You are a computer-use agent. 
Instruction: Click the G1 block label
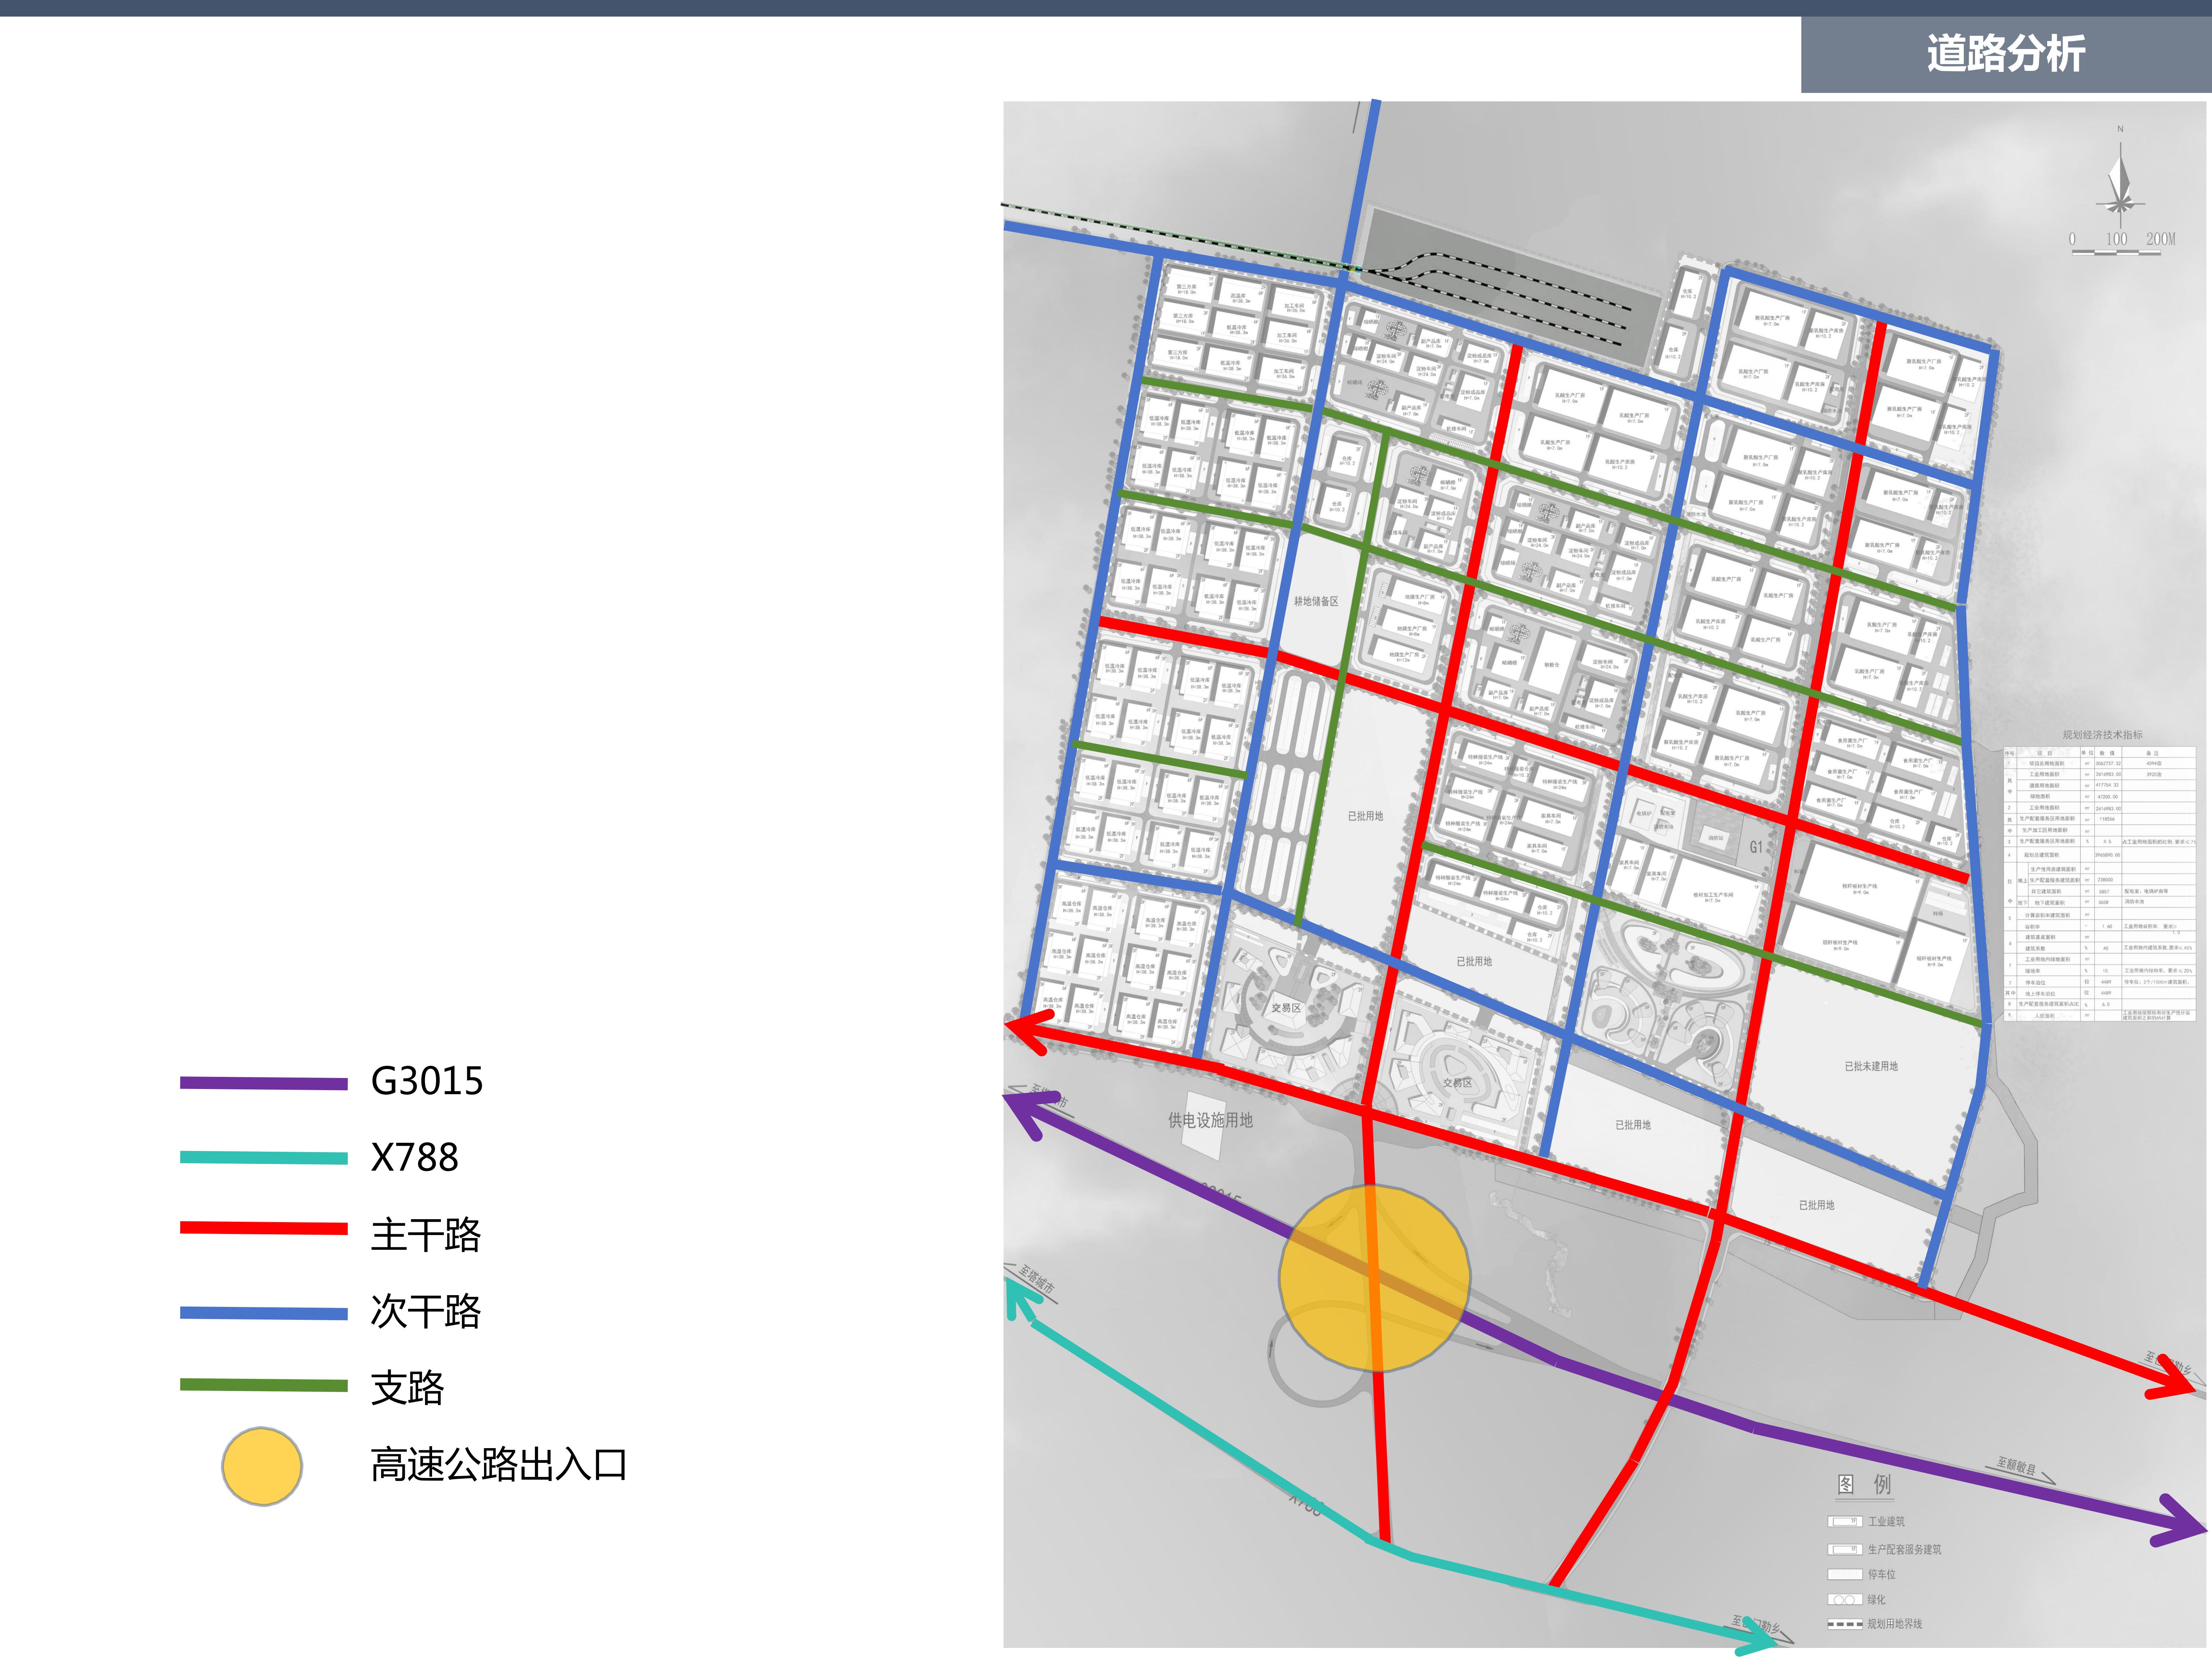tap(1756, 847)
